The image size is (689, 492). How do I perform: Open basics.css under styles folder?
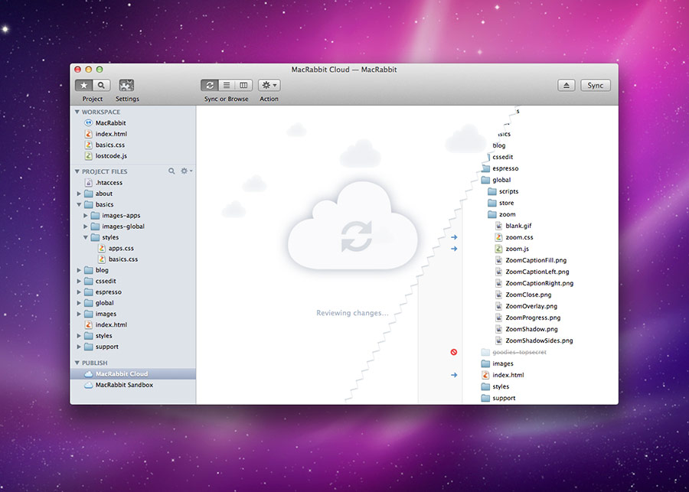tap(132, 259)
